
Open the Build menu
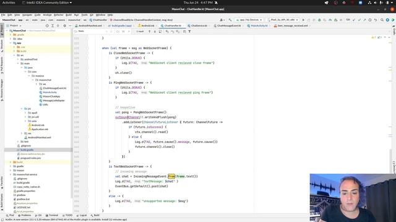[69, 15]
